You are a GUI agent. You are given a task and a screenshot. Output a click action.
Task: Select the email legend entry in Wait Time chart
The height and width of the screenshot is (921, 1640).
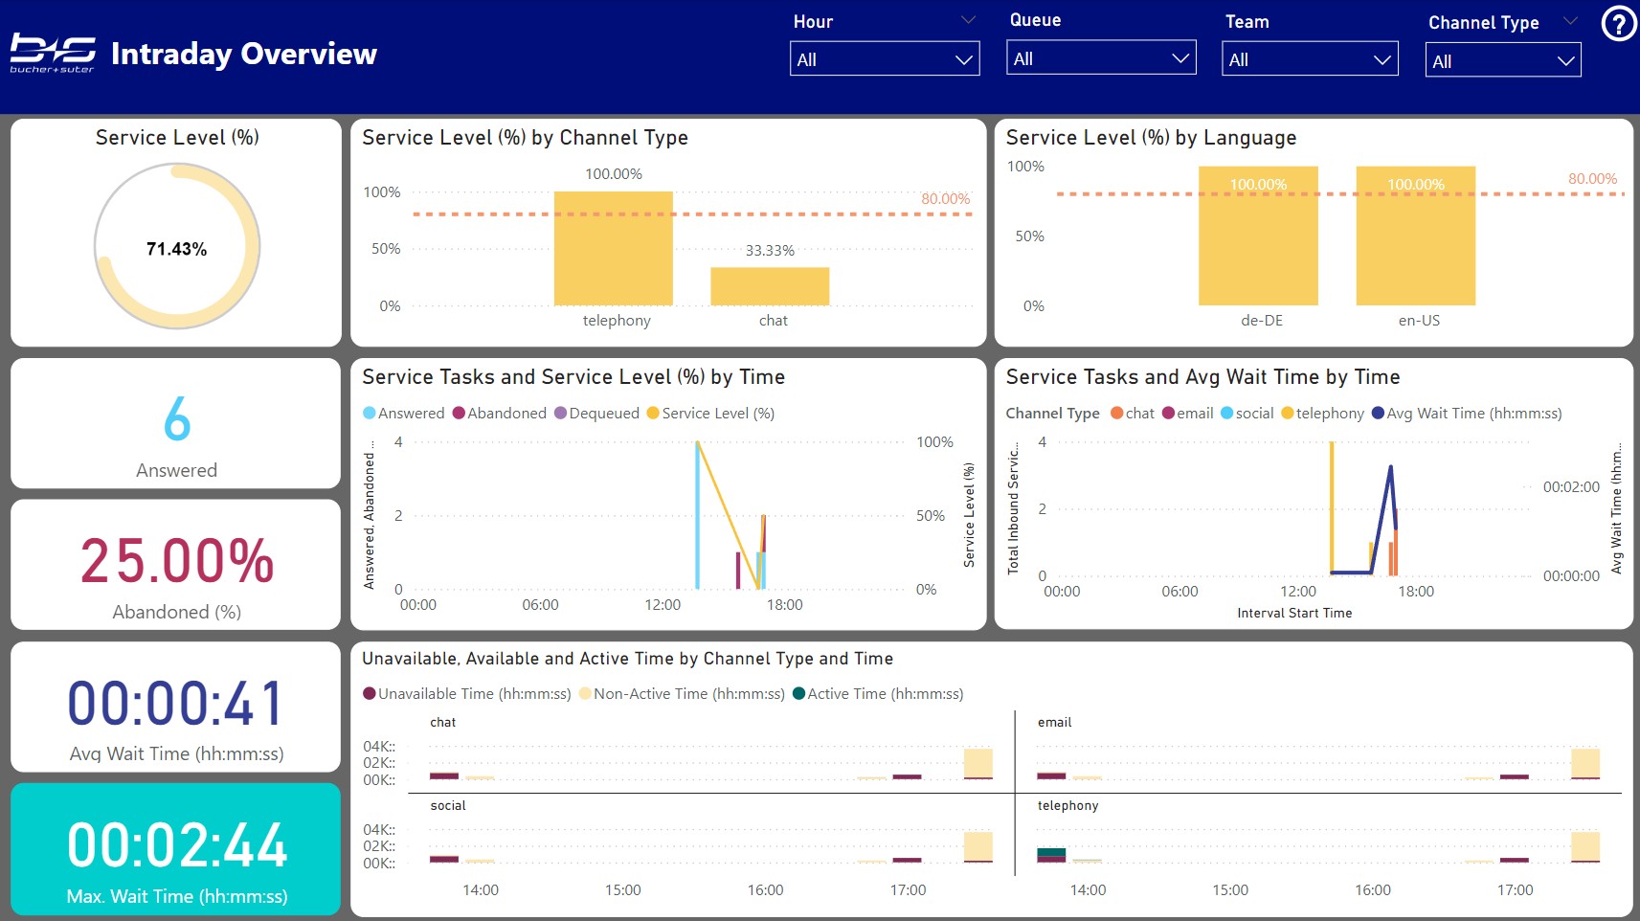[x=1187, y=414]
